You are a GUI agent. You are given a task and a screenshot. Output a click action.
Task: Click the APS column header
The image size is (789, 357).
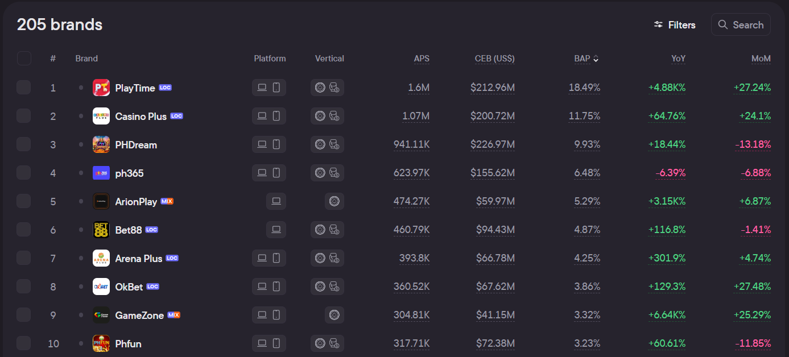click(x=422, y=59)
